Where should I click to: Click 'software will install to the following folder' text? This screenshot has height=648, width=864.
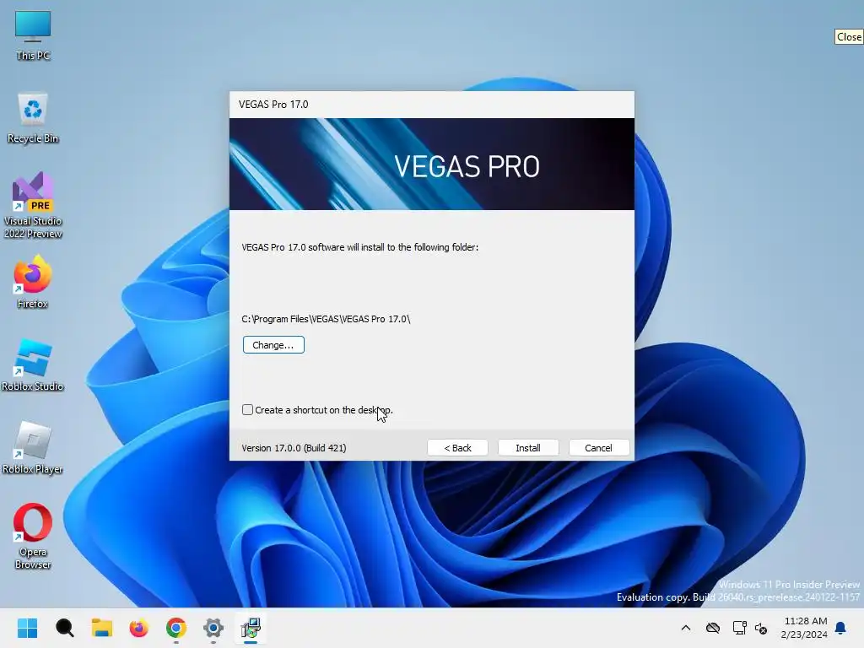[393, 247]
